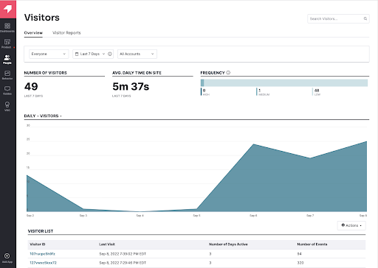This screenshot has width=378, height=268.
Task: Open the Behavior sidebar icon
Action: 7,75
